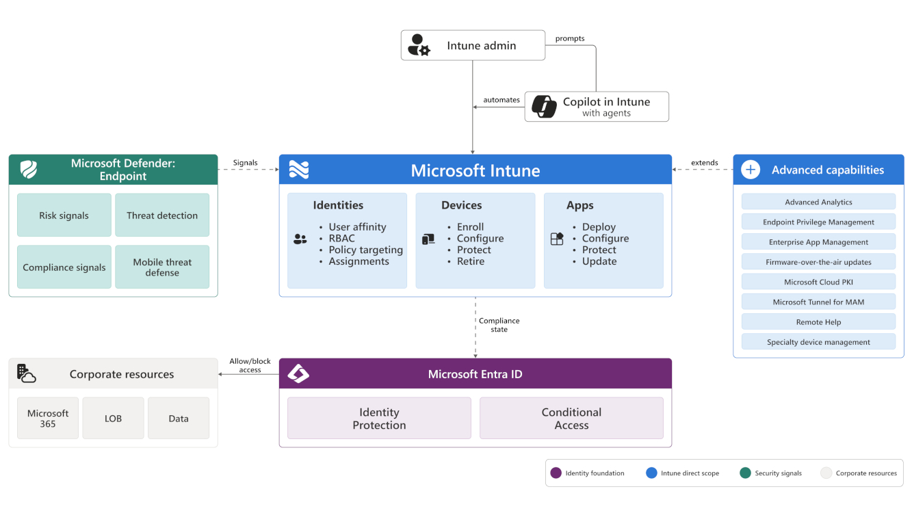Select Specialty device management item
The image size is (912, 513).
(x=818, y=342)
